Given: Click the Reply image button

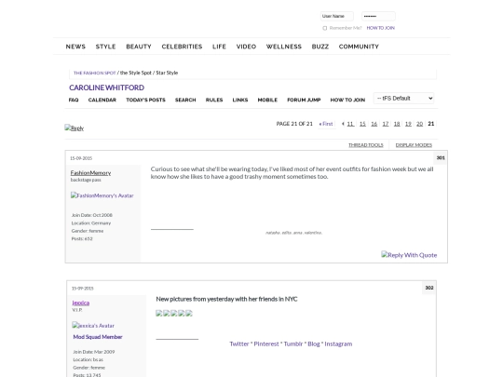Looking at the screenshot, I should pos(75,128).
